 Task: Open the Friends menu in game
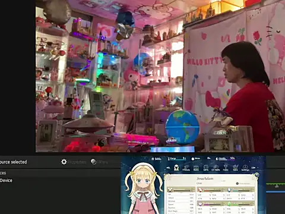click(186, 168)
